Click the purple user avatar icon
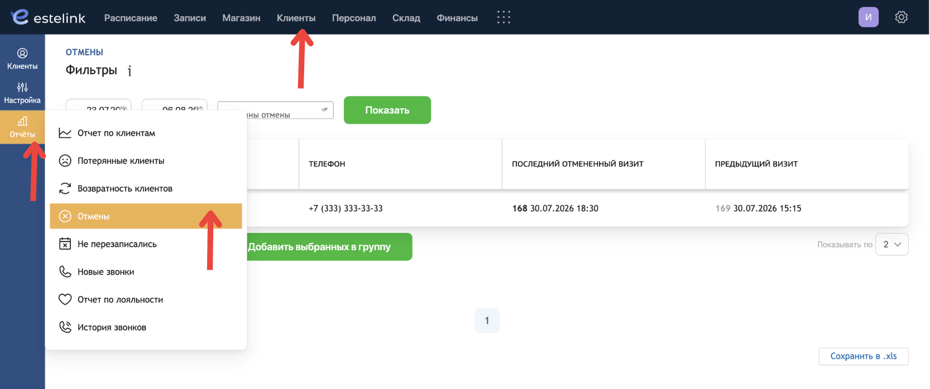The height and width of the screenshot is (389, 930). pos(868,17)
